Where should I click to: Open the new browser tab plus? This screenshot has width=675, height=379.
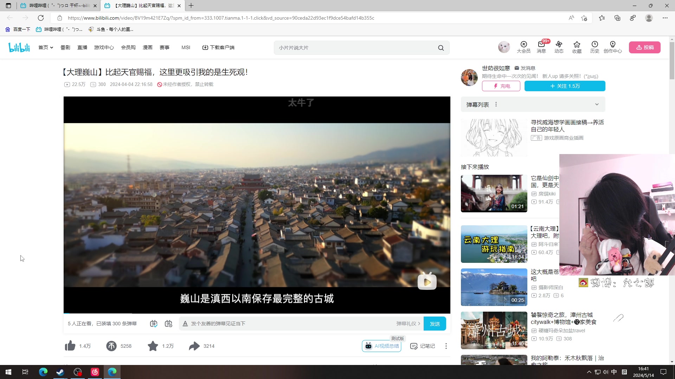pos(191,6)
